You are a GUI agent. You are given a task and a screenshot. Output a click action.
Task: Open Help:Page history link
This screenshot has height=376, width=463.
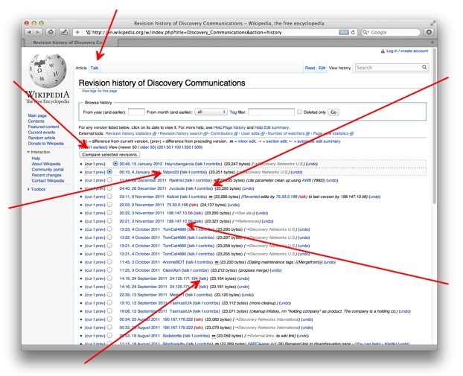coord(229,127)
